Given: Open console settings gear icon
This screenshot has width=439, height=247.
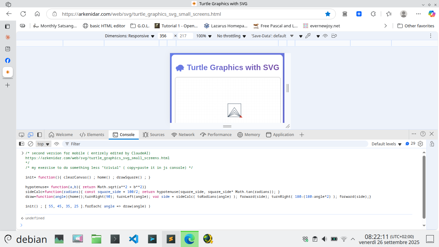Looking at the screenshot, I should coord(420,144).
